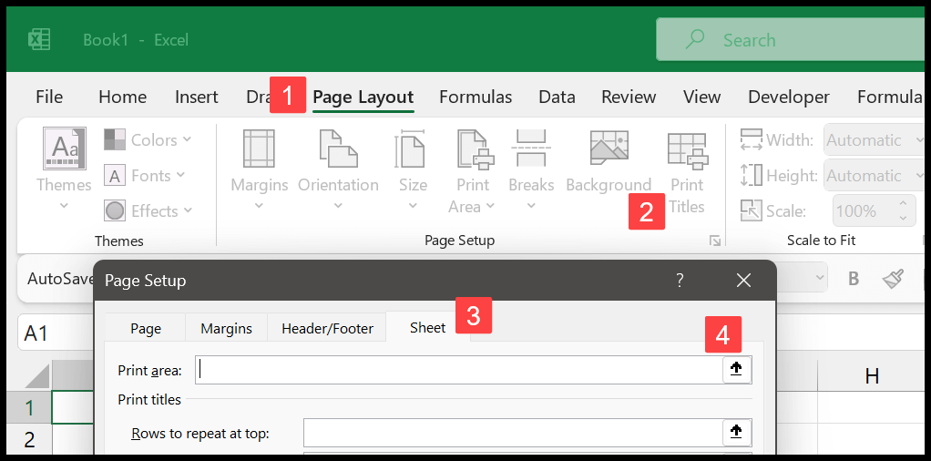Image resolution: width=931 pixels, height=461 pixels.
Task: Switch to the Insert tab
Action: [x=197, y=97]
